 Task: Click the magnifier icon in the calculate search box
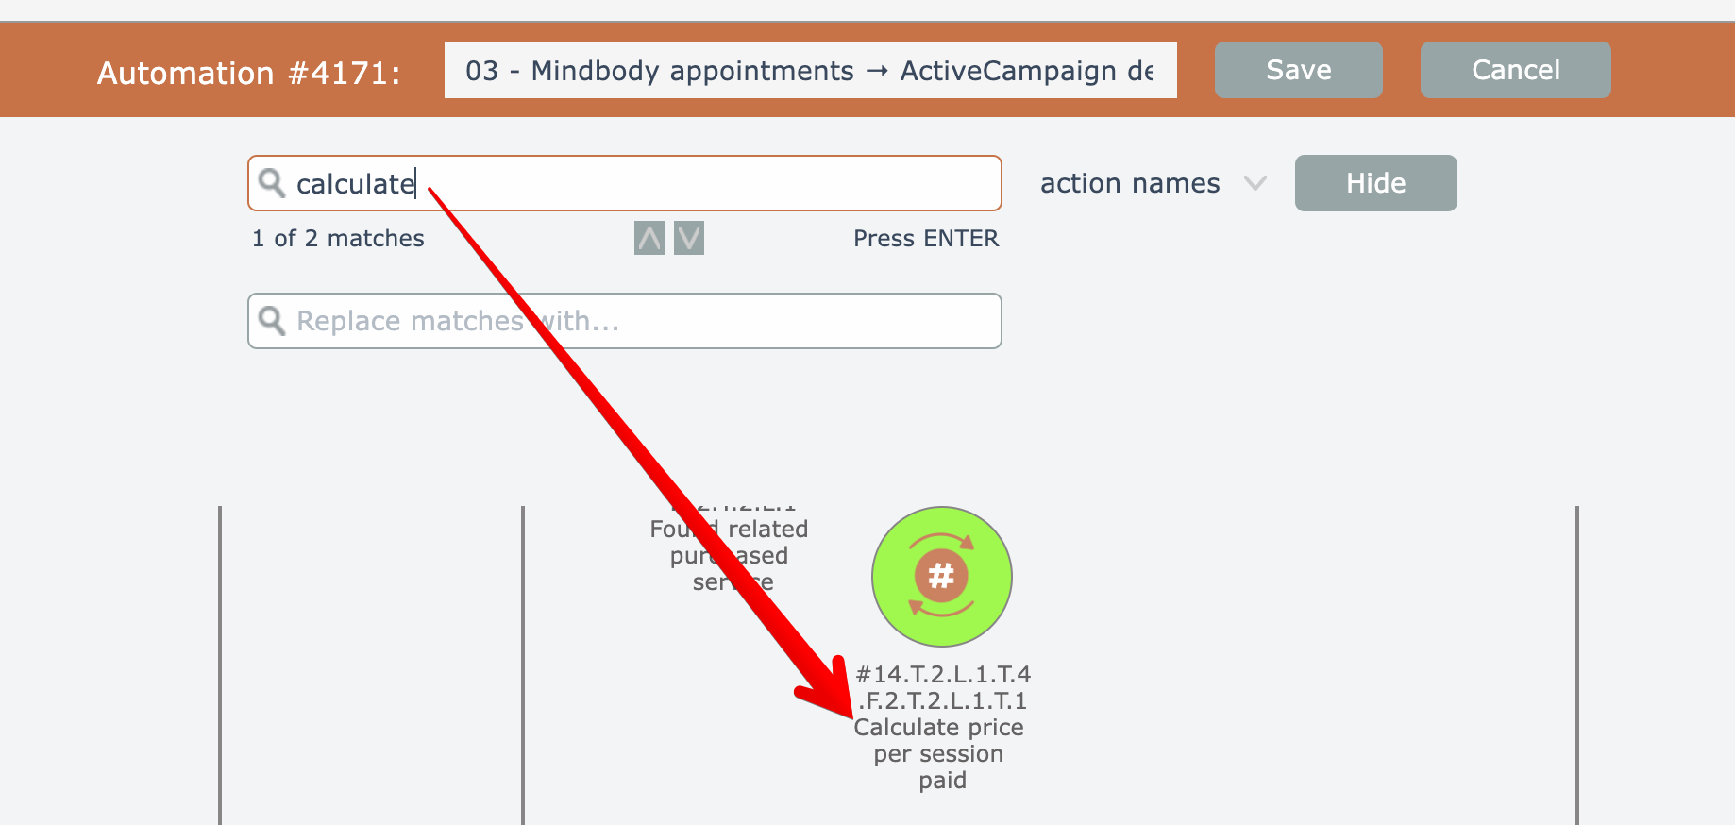click(x=272, y=183)
